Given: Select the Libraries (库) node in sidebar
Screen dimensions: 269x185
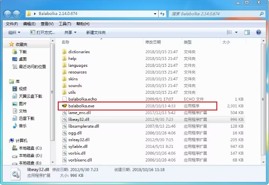Looking at the screenshot, I should click(x=15, y=81).
